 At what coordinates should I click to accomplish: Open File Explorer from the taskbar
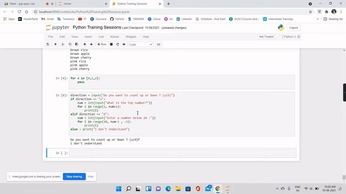click(x=178, y=189)
